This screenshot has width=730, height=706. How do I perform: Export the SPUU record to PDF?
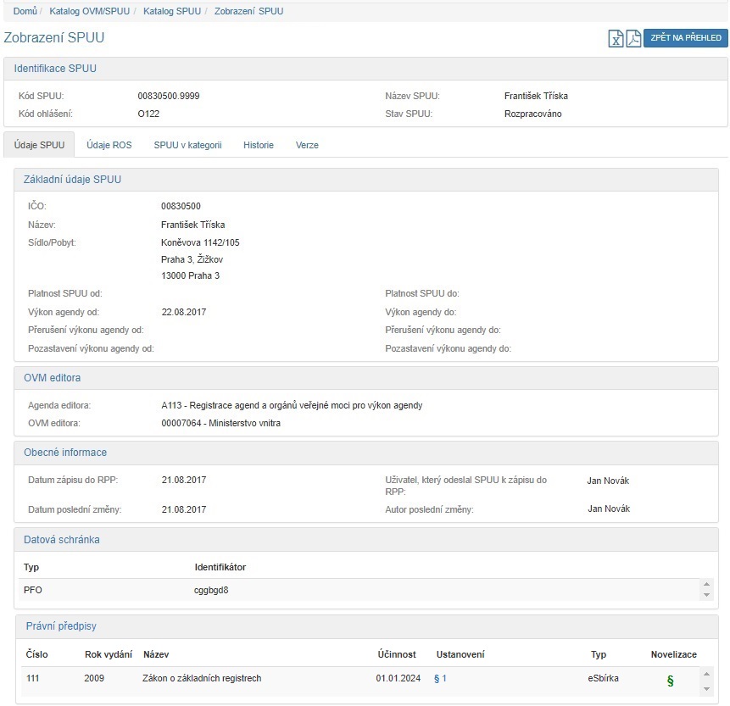[x=633, y=39]
